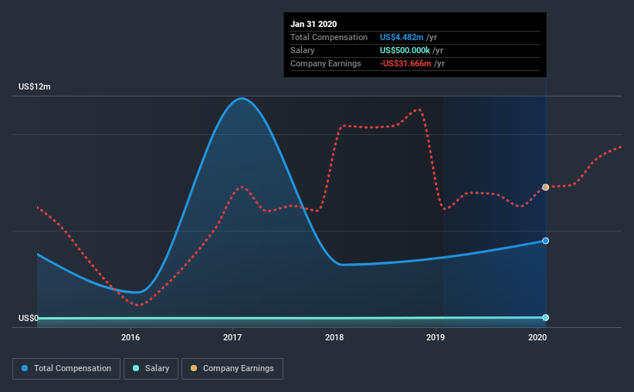
Task: Click the 2020 x-axis label
Action: coord(537,337)
